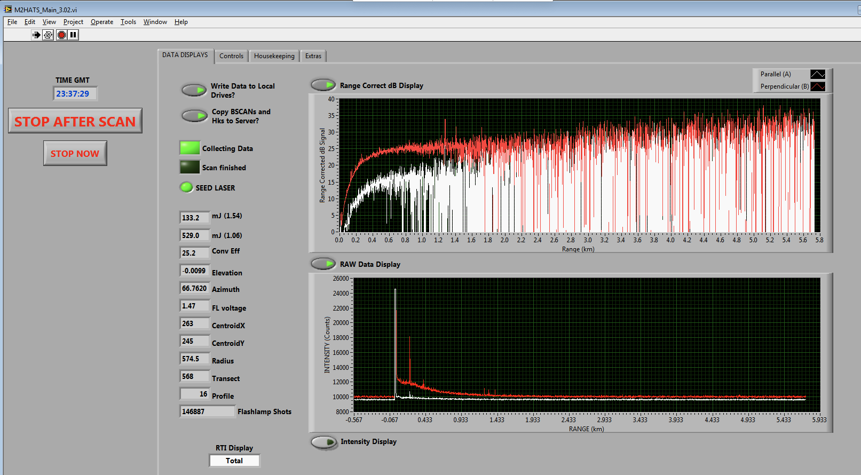Toggle the RAW Data Display switch
The image size is (861, 475).
pos(323,264)
